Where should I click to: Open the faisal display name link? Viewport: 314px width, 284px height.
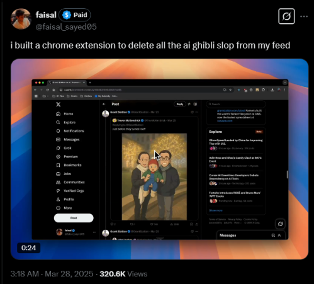[46, 15]
